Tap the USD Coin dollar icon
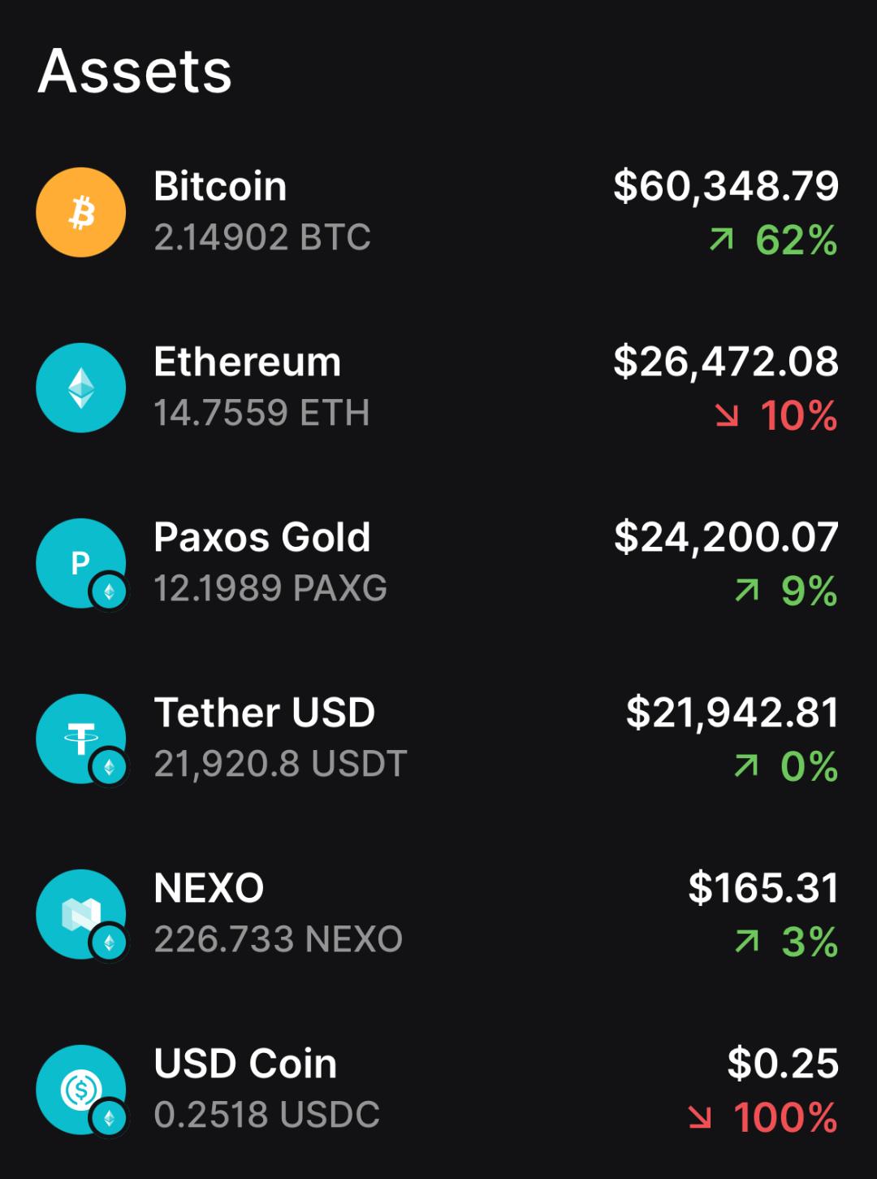The height and width of the screenshot is (1179, 877). (80, 1090)
